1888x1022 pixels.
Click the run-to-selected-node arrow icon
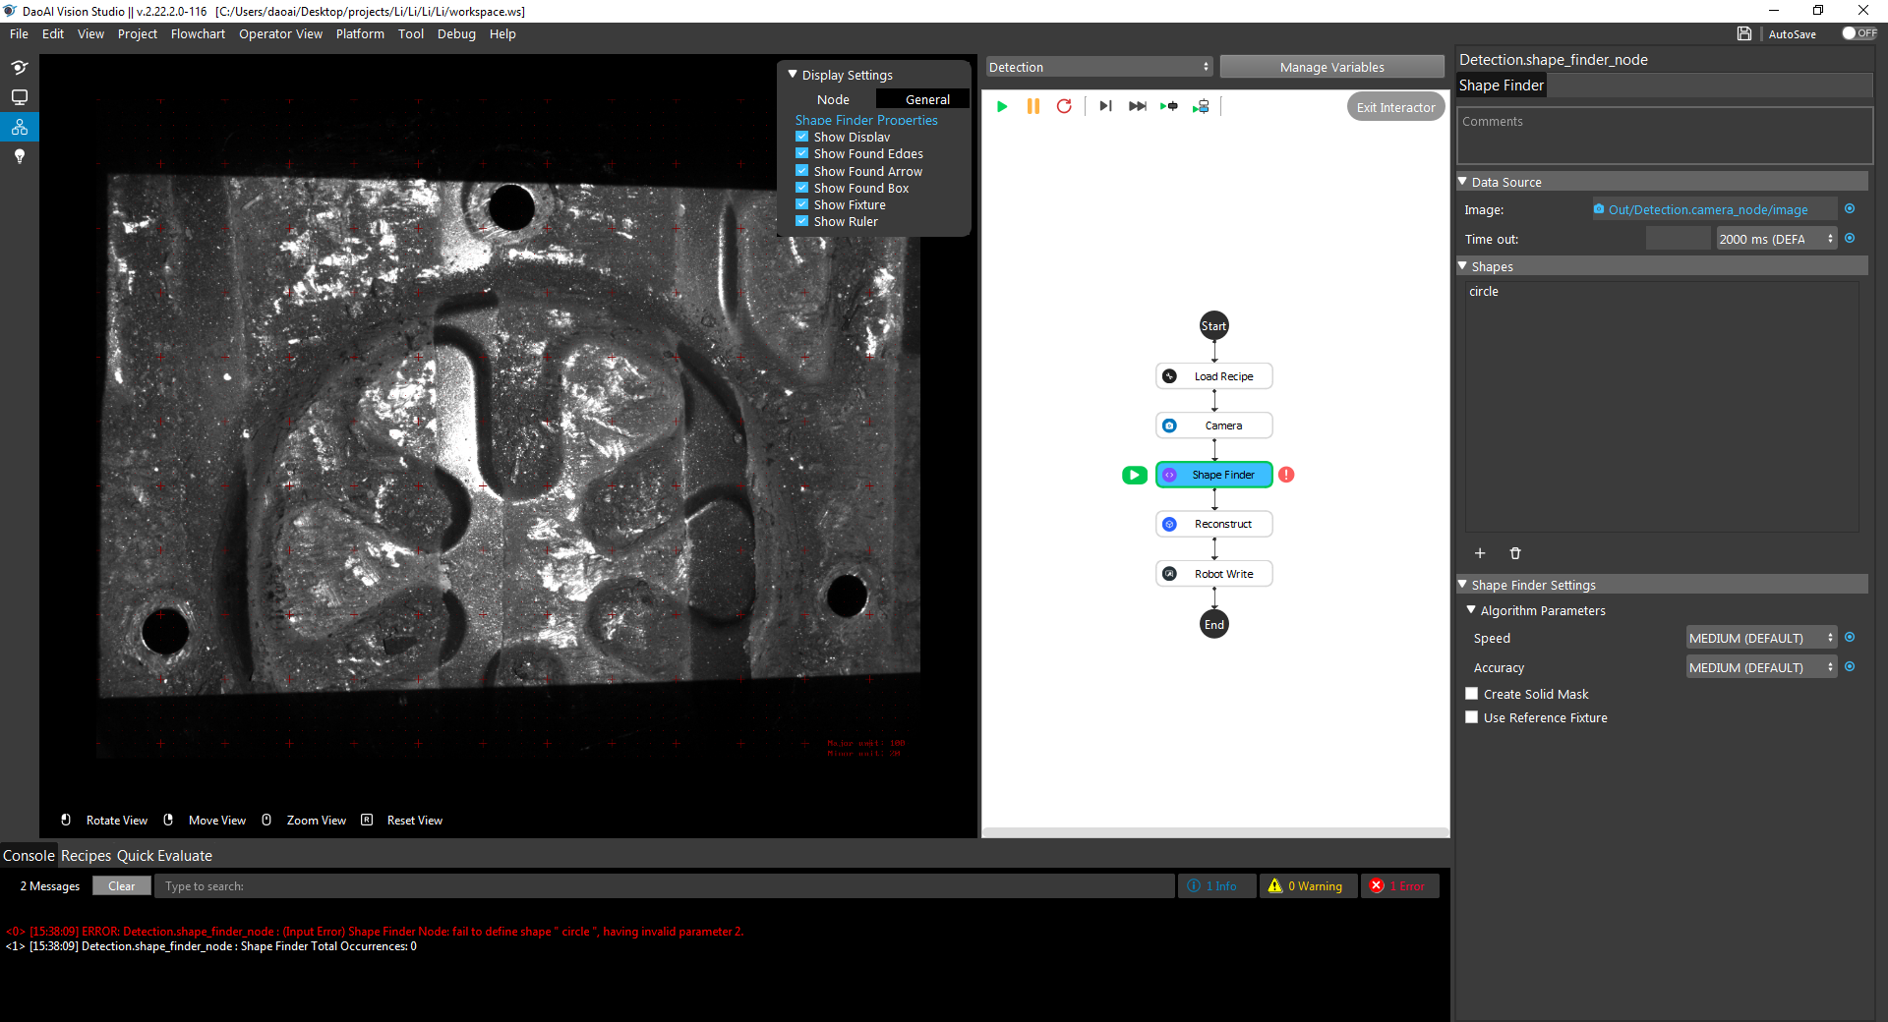point(1169,106)
